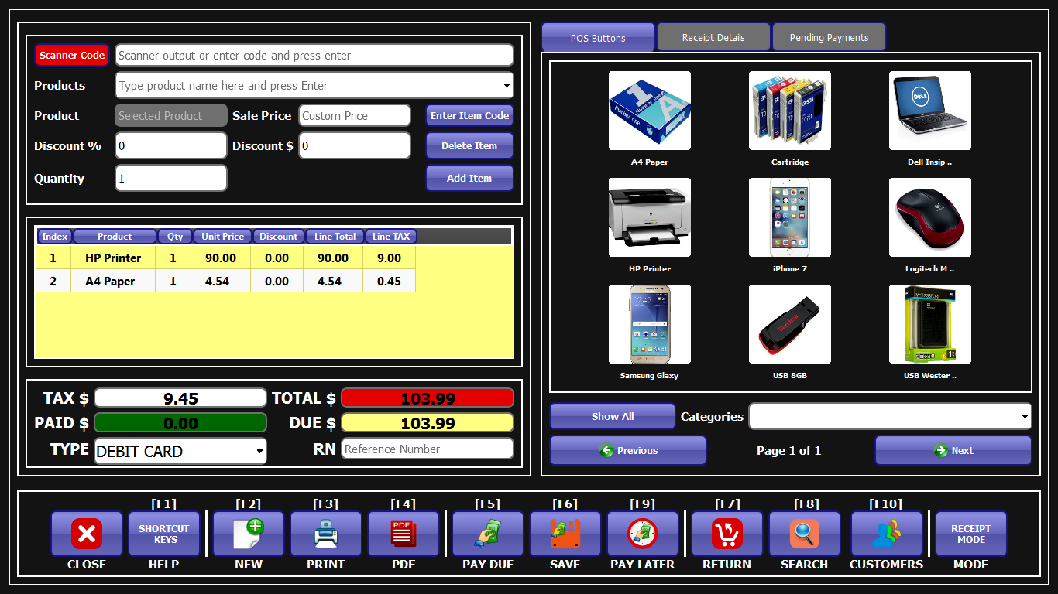
Task: Click the Print icon in the bottom toolbar
Action: 325,534
